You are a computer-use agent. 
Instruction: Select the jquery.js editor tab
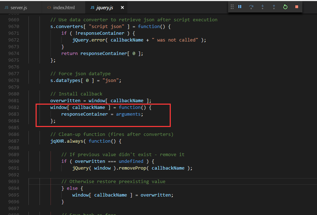coord(102,7)
